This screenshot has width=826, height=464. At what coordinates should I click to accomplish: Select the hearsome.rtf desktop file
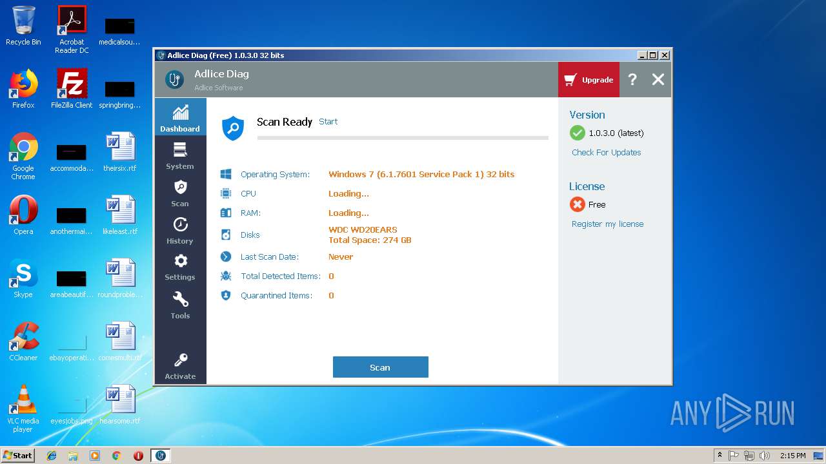120,404
